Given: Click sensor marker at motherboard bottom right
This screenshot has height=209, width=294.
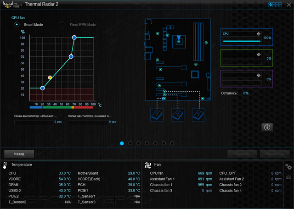Looking at the screenshot, I should tap(203, 99).
